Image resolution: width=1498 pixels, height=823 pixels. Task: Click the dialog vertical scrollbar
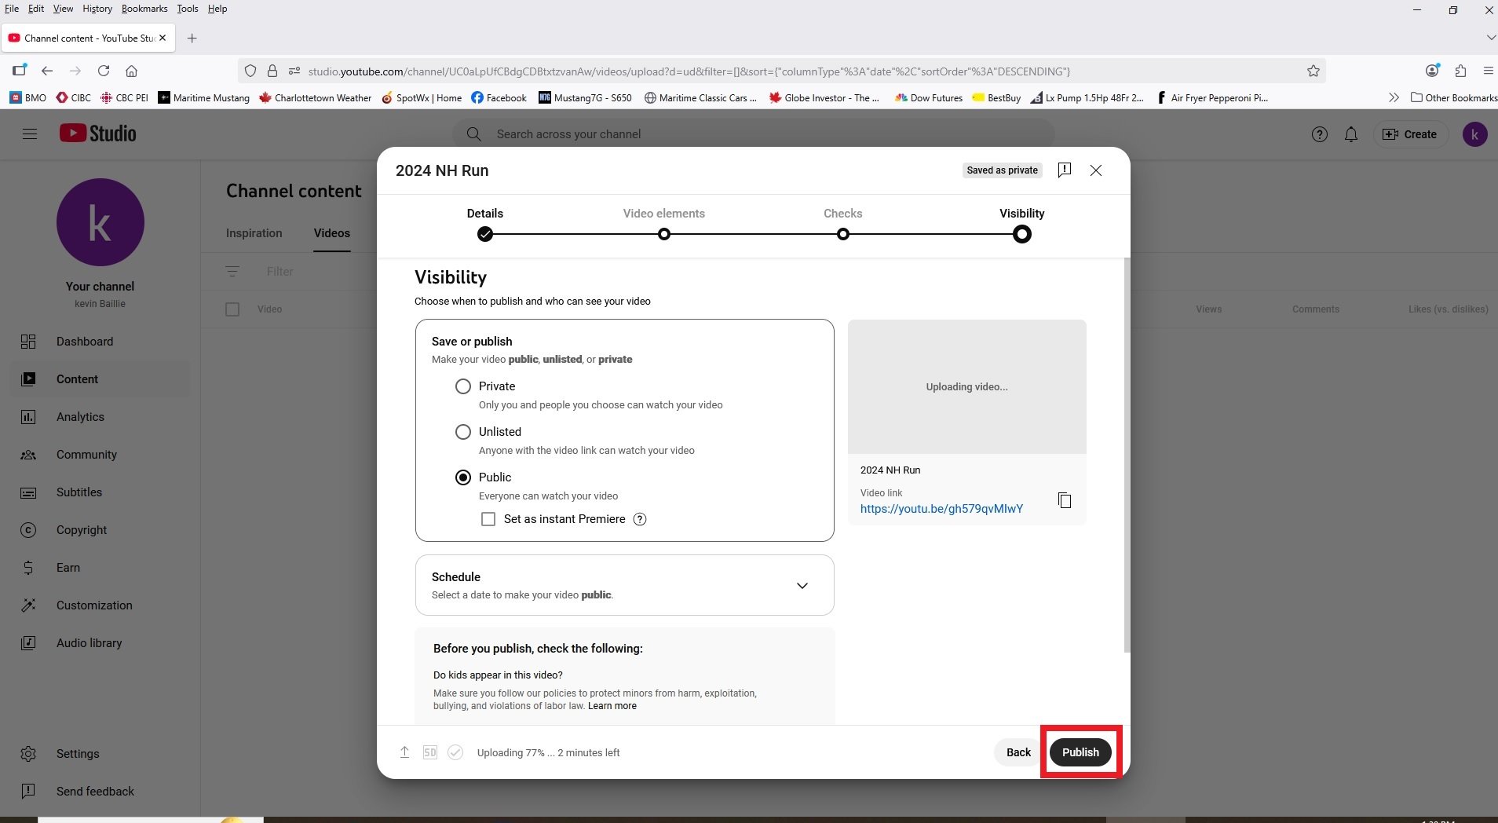pyautogui.click(x=1127, y=455)
